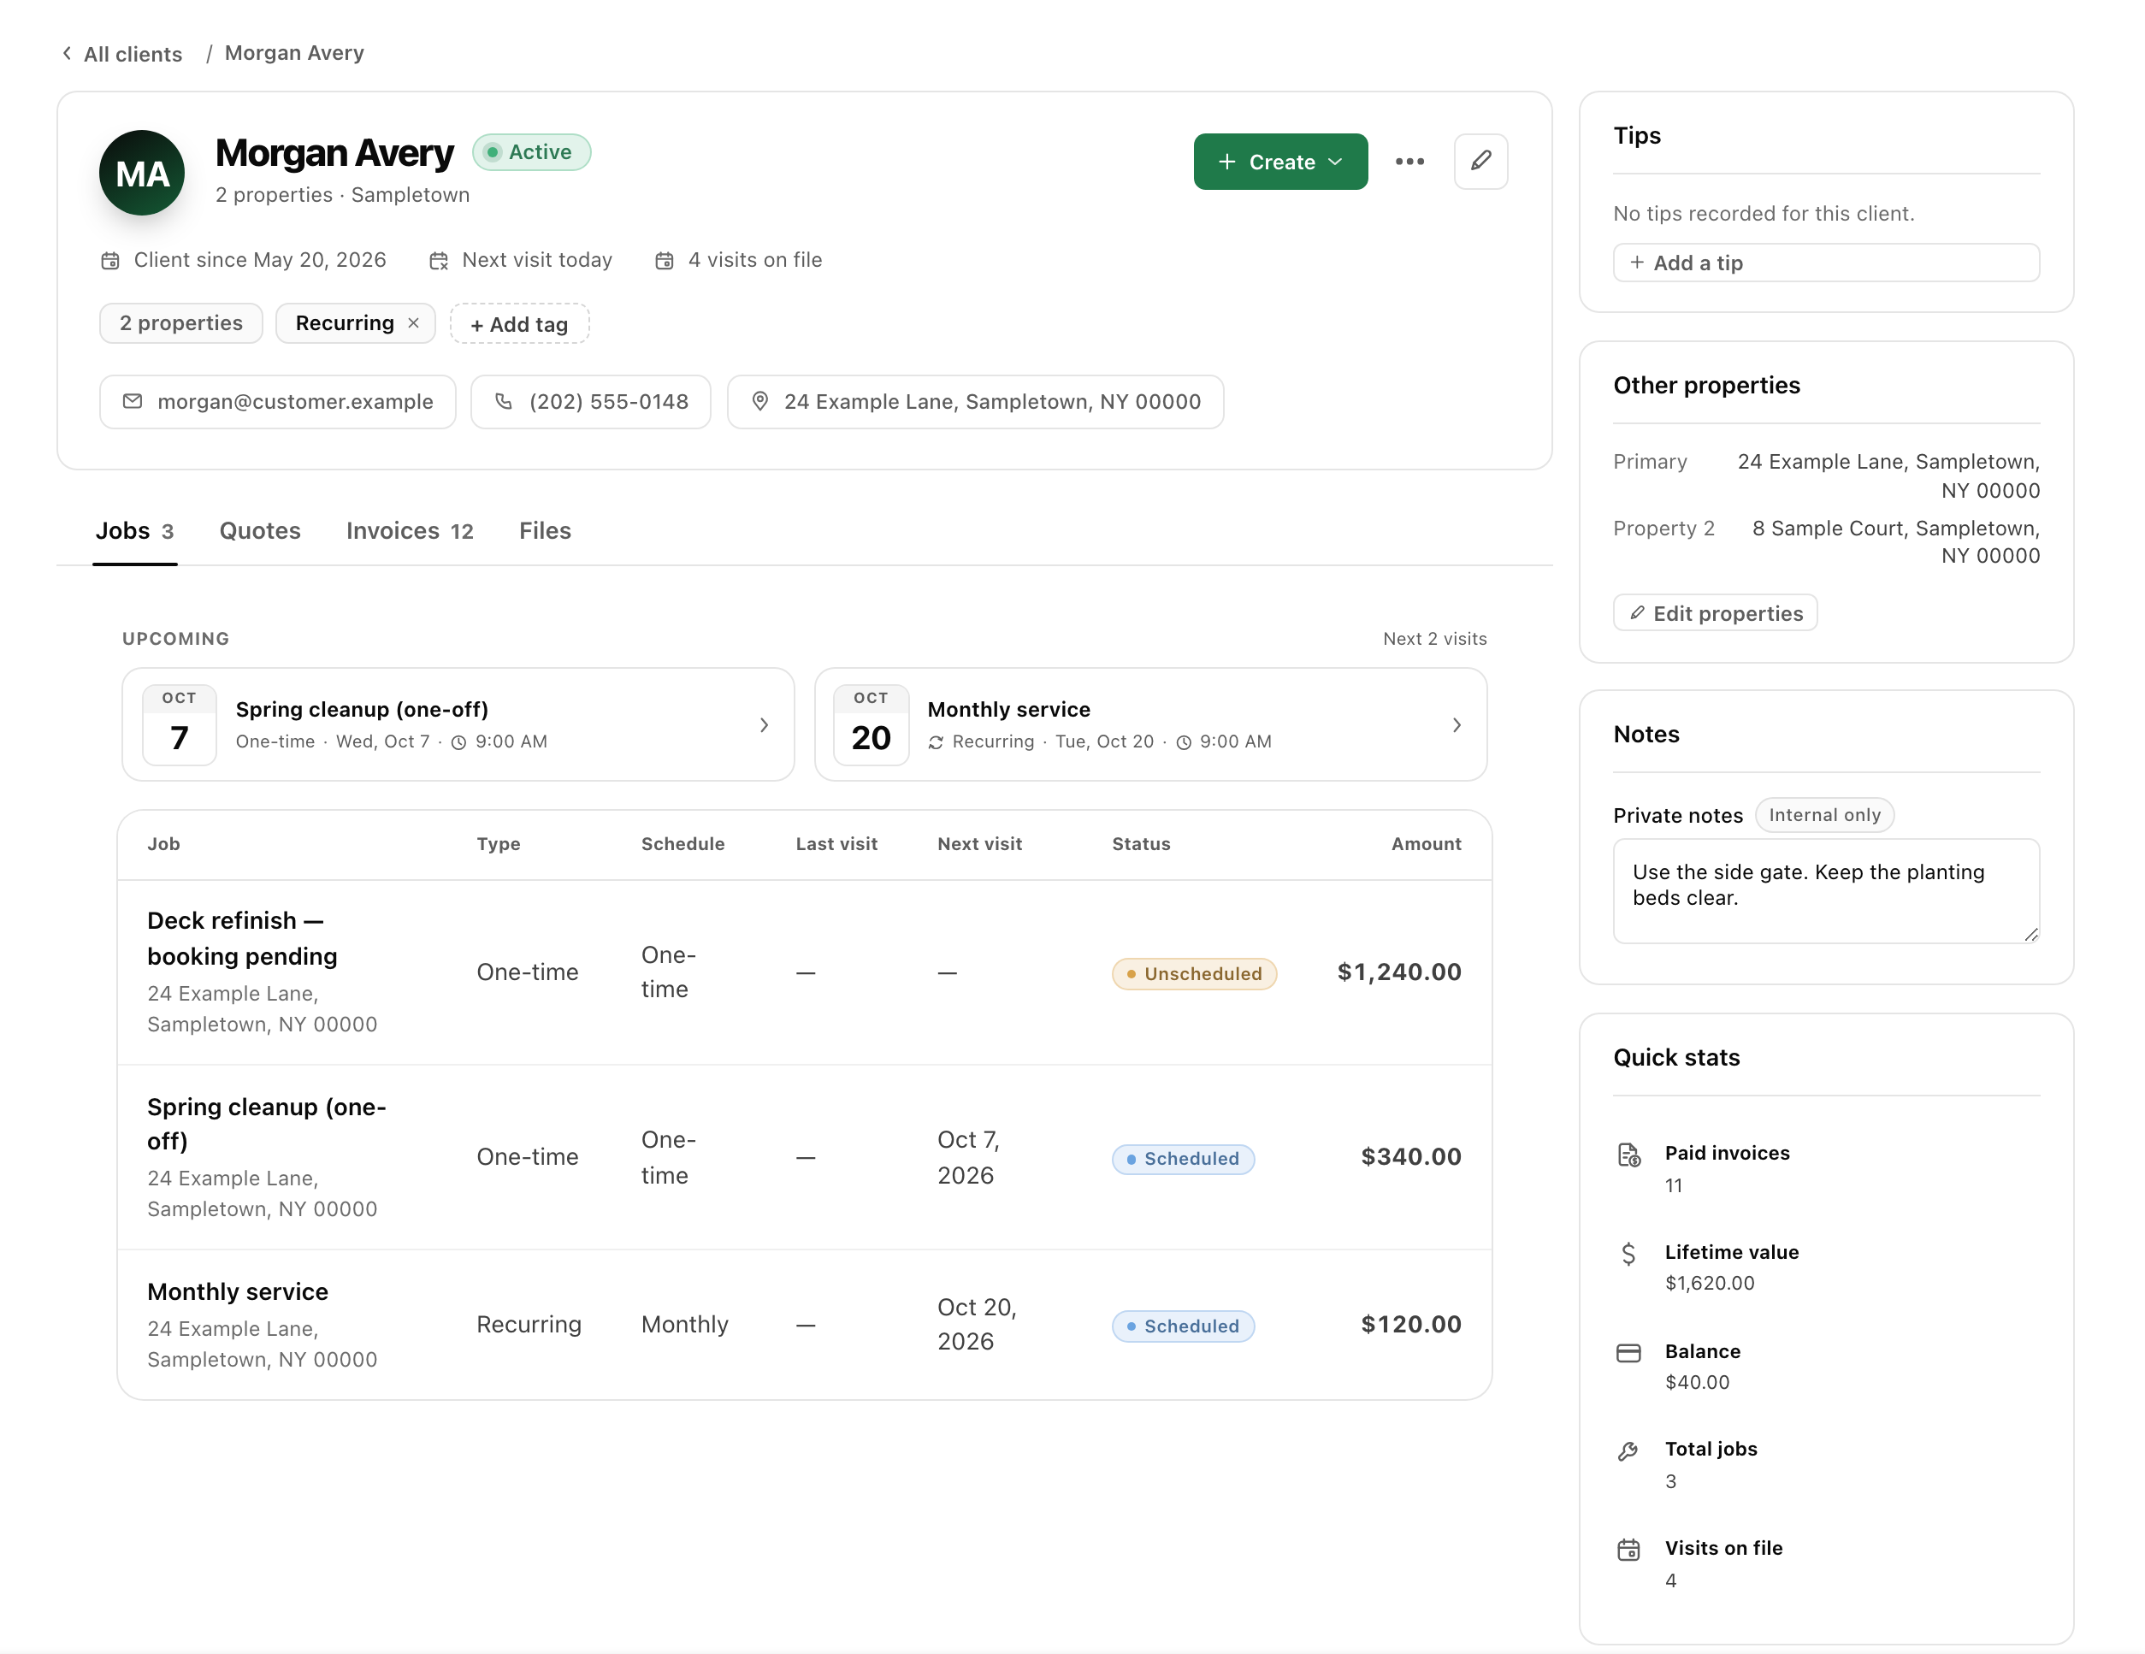Click the morgan@customer.example email chip
The height and width of the screenshot is (1654, 2145).
278,402
